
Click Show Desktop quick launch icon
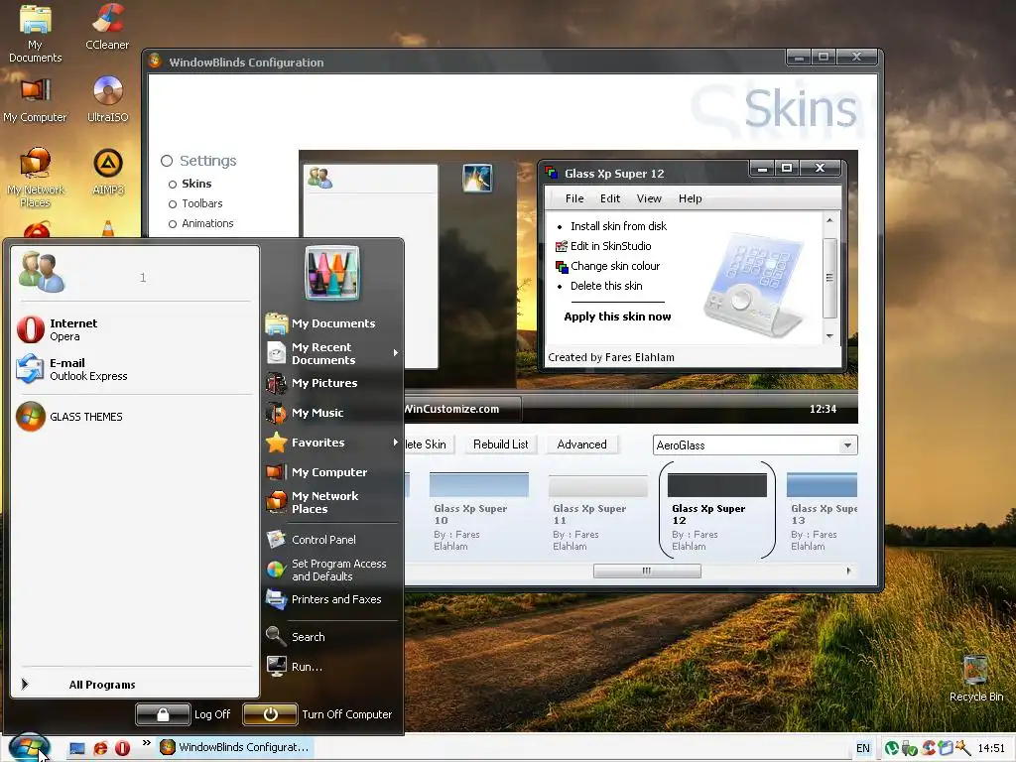[77, 748]
